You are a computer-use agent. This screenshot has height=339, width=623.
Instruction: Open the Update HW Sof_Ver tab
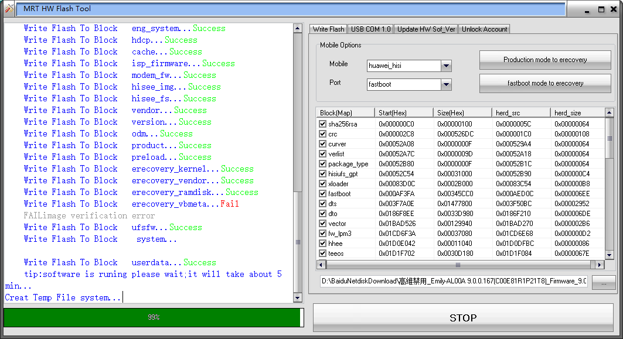click(x=426, y=29)
